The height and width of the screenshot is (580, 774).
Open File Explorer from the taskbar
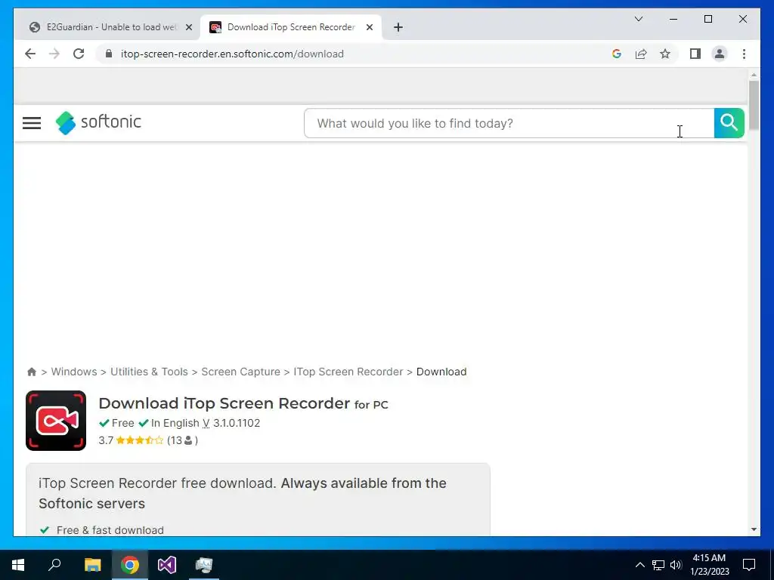(x=92, y=565)
